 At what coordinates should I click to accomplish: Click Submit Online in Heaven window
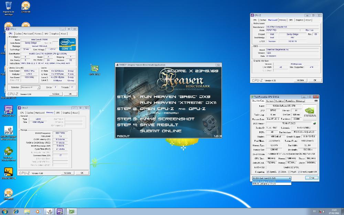[161, 131]
